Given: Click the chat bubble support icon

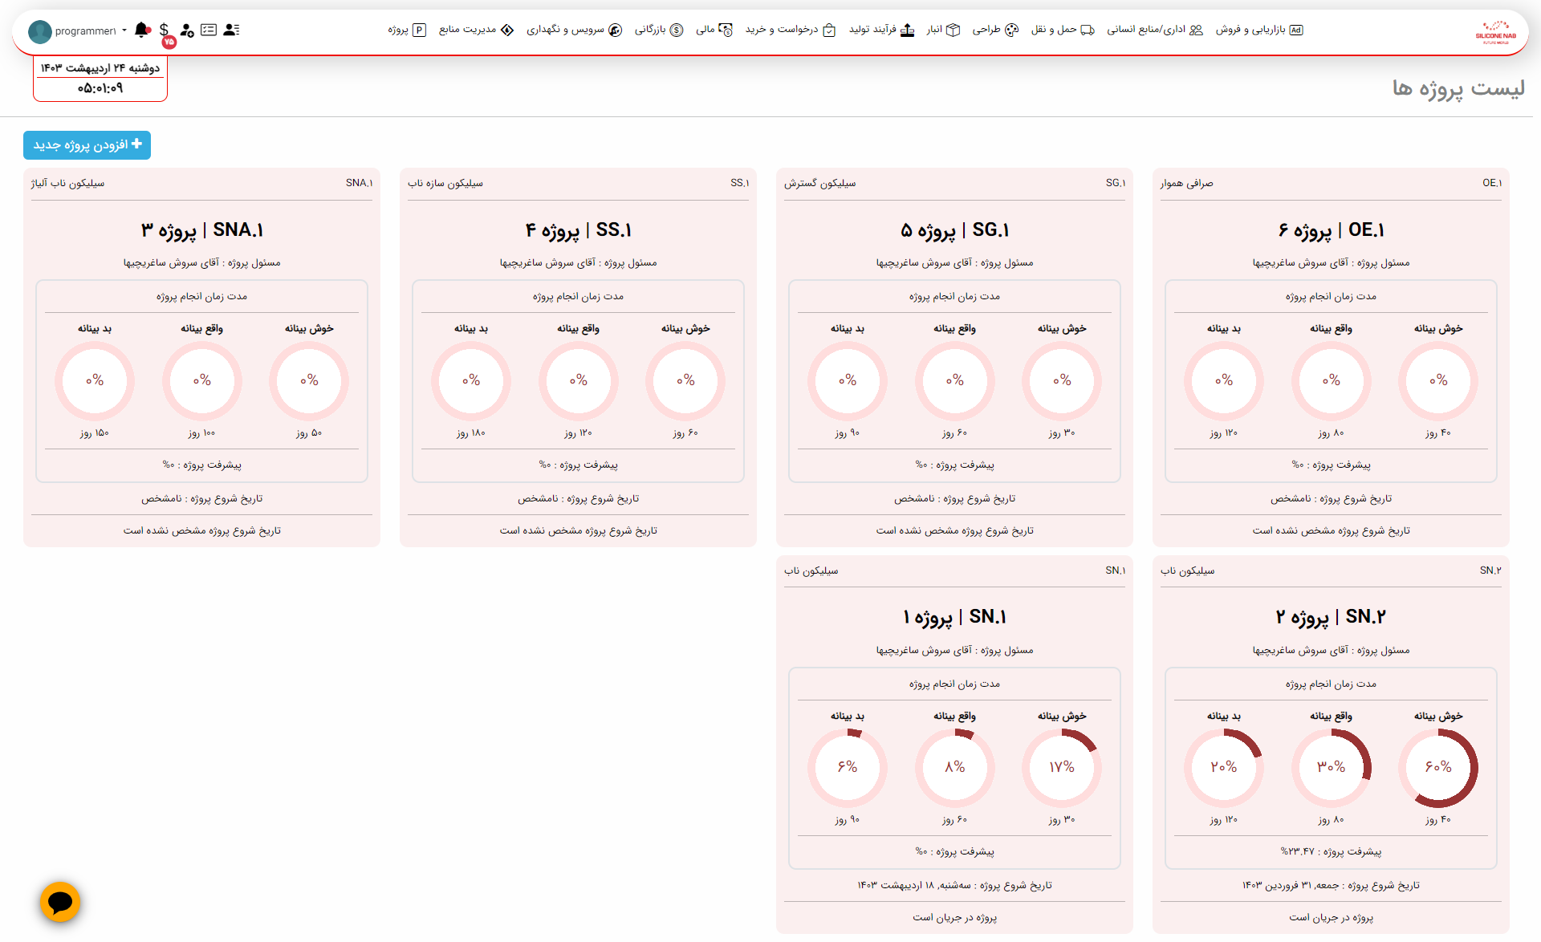Looking at the screenshot, I should click(60, 902).
